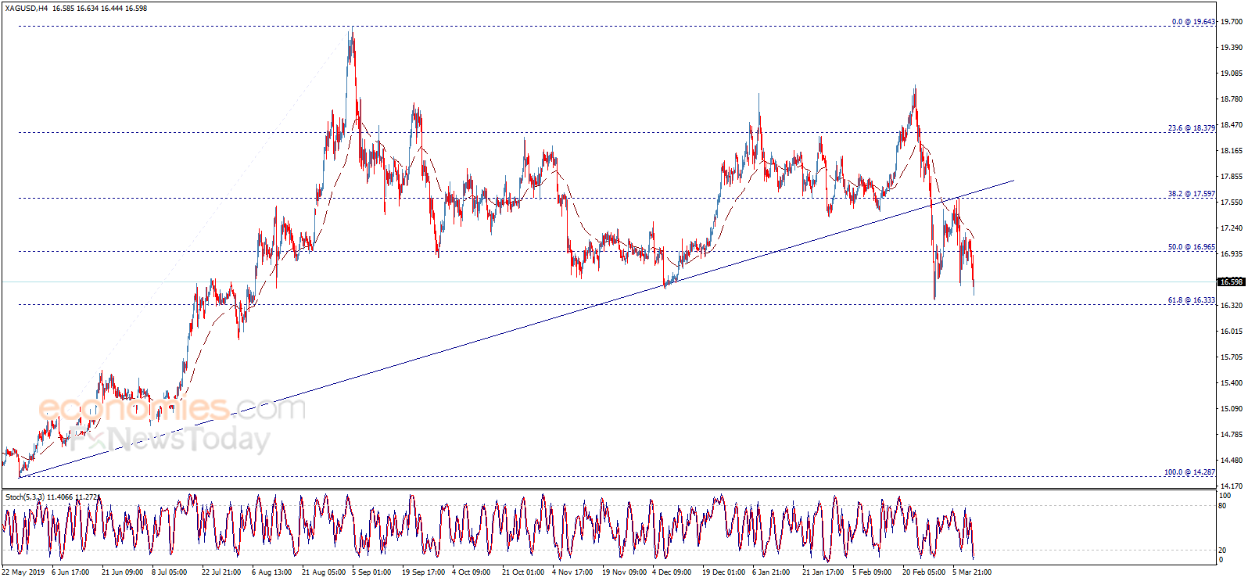The height and width of the screenshot is (581, 1248).
Task: Click the 4 Dec 09:00 time label
Action: 672,572
